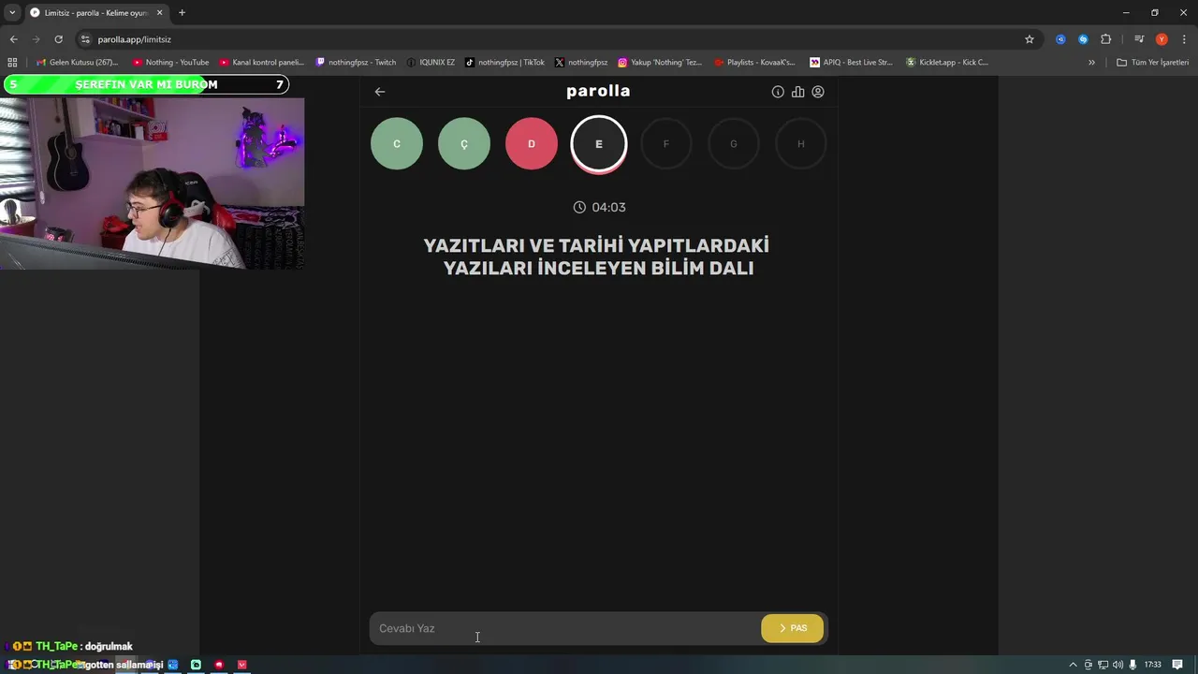Open the Chrome profile avatar
1198x674 pixels.
(x=1161, y=39)
